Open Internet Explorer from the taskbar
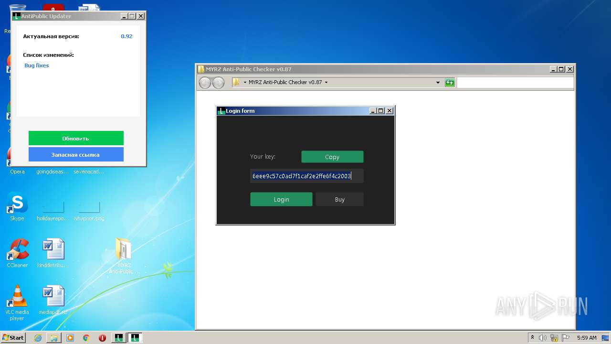Screen dimensions: 611x344 tap(38, 338)
